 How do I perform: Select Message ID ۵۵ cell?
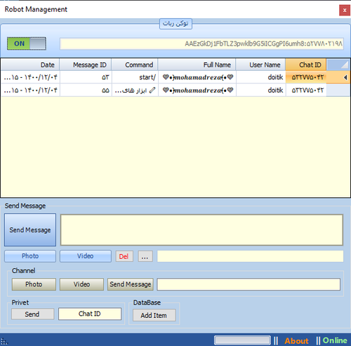(86, 90)
